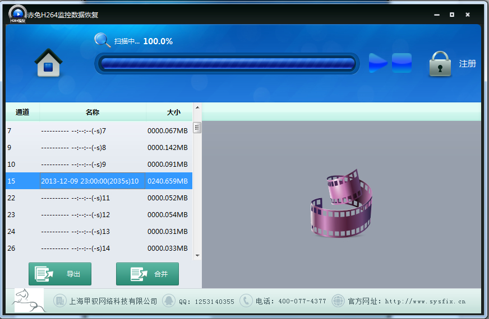
Task: Click the size cell 0000.091MB
Action: (x=168, y=165)
